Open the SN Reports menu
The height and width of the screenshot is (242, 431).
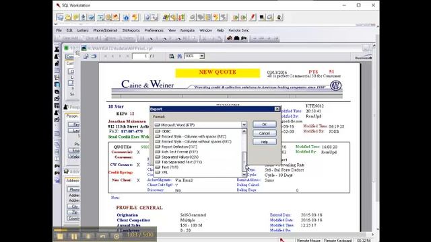131,30
